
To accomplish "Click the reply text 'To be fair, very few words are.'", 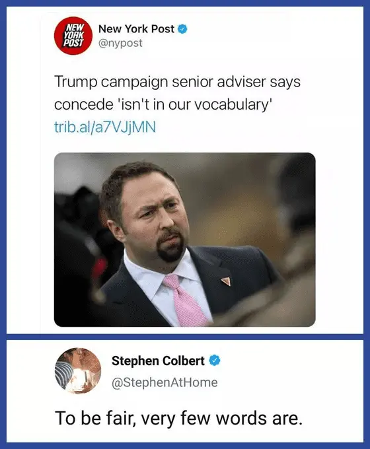I will click(178, 418).
